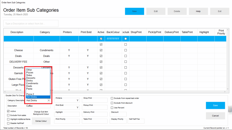Viewport: 232px width, 130px height.
Task: Toggle Active checkbox in Cheese row
Action: [101, 50]
